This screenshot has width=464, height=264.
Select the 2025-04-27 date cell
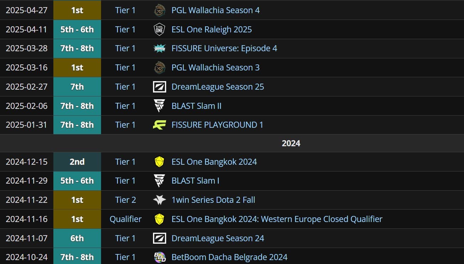26,10
